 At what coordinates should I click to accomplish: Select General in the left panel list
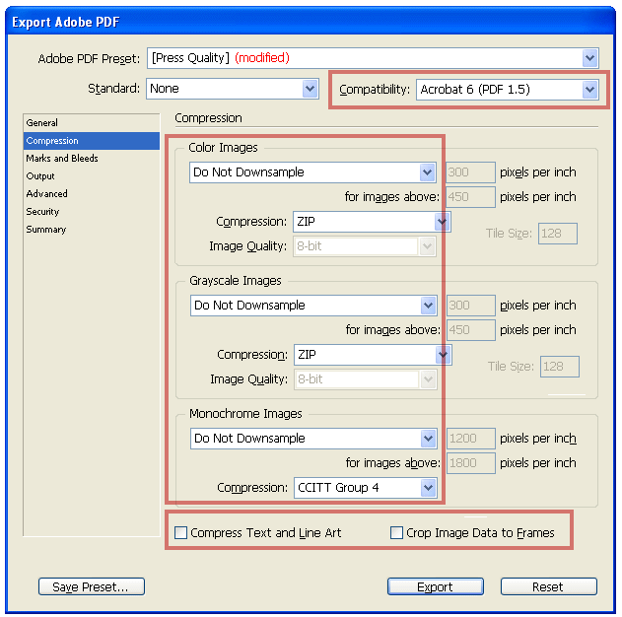pyautogui.click(x=42, y=123)
